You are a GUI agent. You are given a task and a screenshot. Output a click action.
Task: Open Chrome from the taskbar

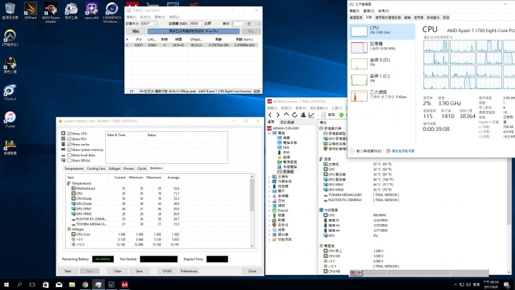point(85,284)
